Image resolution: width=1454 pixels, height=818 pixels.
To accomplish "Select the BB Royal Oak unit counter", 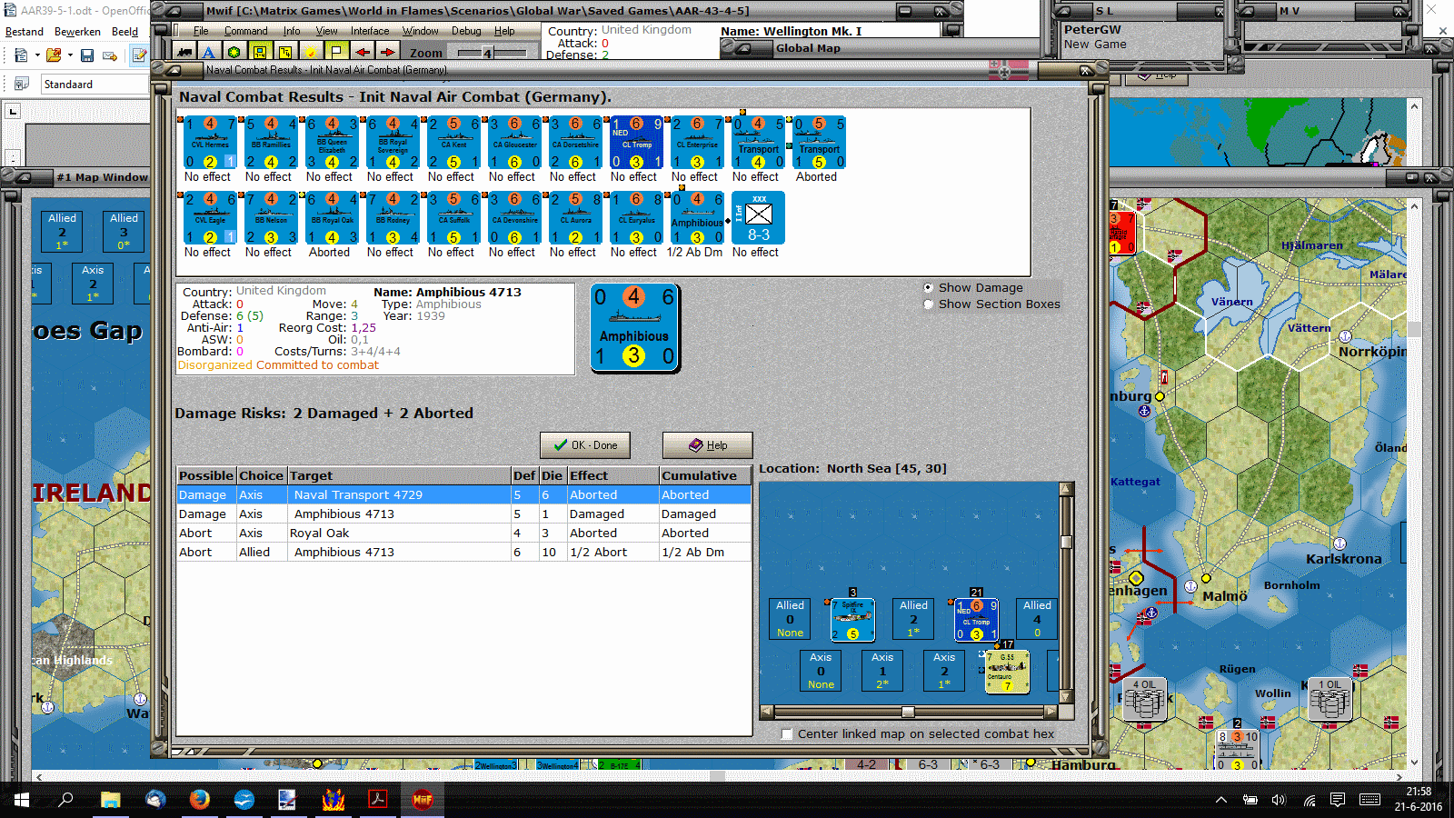I will coord(332,218).
